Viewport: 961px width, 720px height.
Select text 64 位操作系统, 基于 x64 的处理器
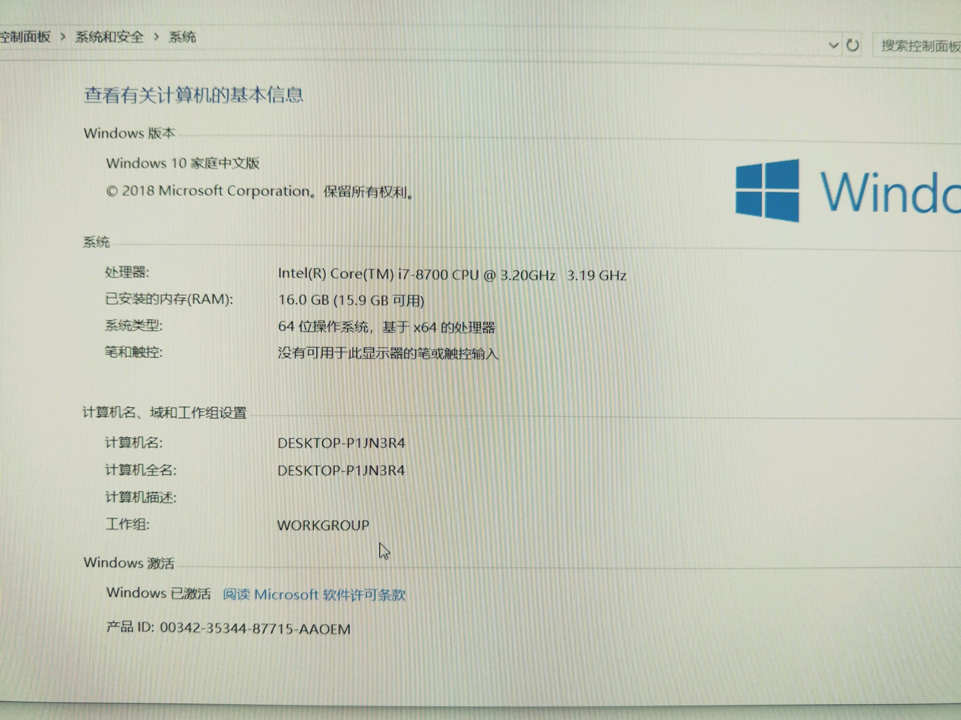(386, 327)
